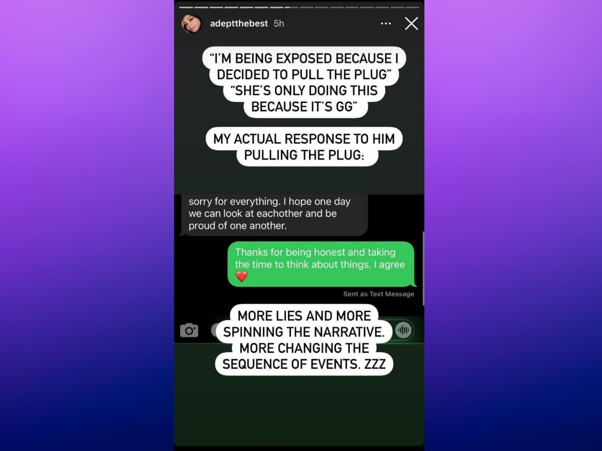Tap the 'MORE LIES AND MORE' text sticker
Image resolution: width=602 pixels, height=451 pixels.
[304, 340]
